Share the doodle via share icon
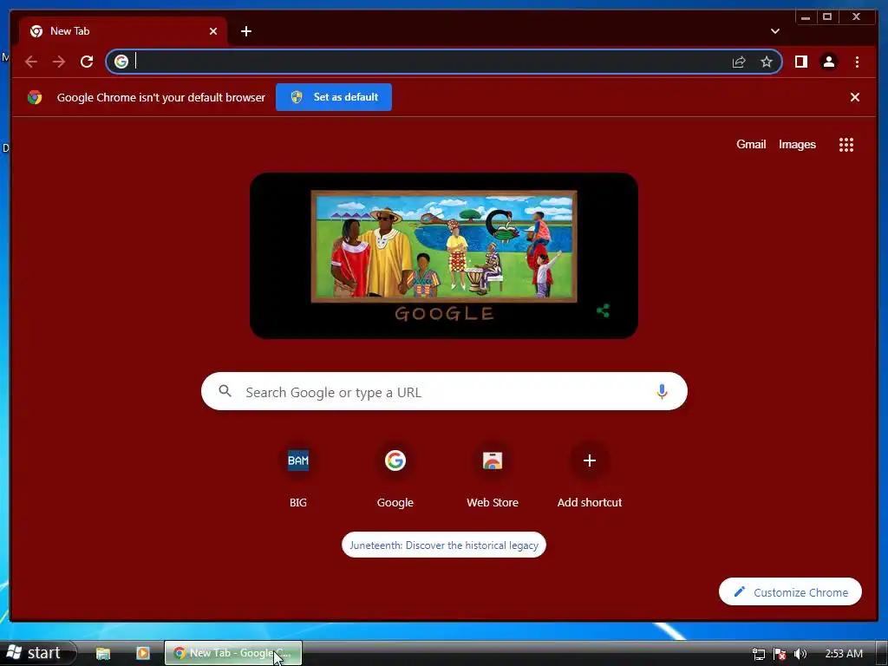 click(604, 310)
